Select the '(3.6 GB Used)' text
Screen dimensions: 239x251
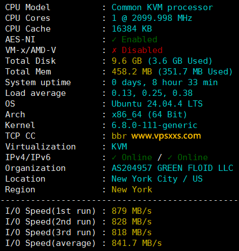tap(180, 61)
